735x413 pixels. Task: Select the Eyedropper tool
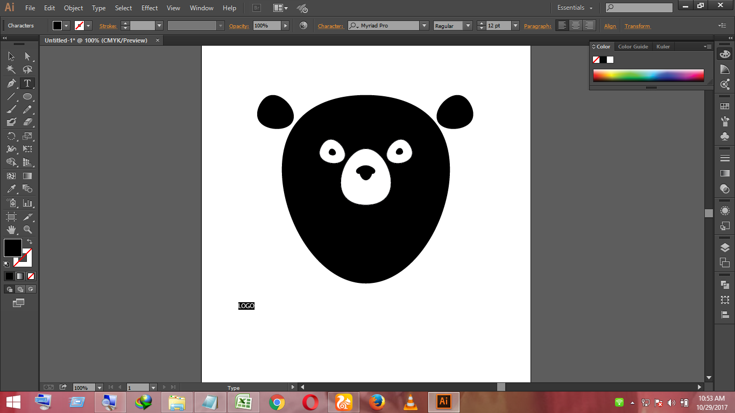coord(11,189)
